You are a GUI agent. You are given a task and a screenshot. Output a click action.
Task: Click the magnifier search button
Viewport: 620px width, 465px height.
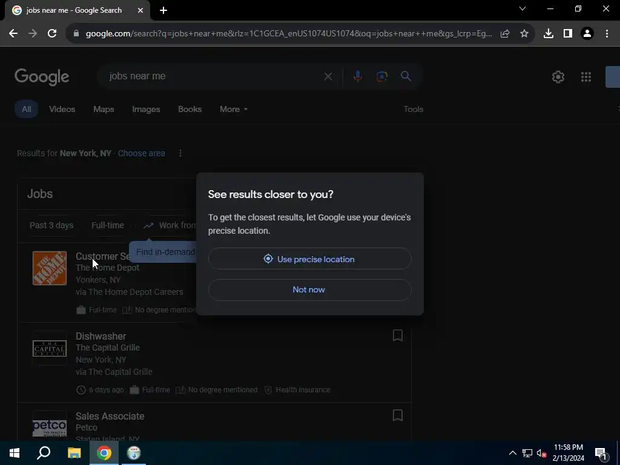406,76
